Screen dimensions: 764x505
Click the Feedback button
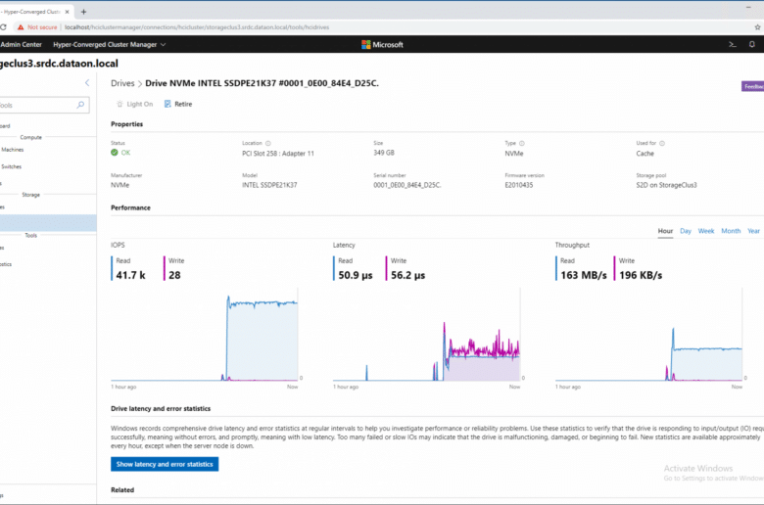(753, 86)
